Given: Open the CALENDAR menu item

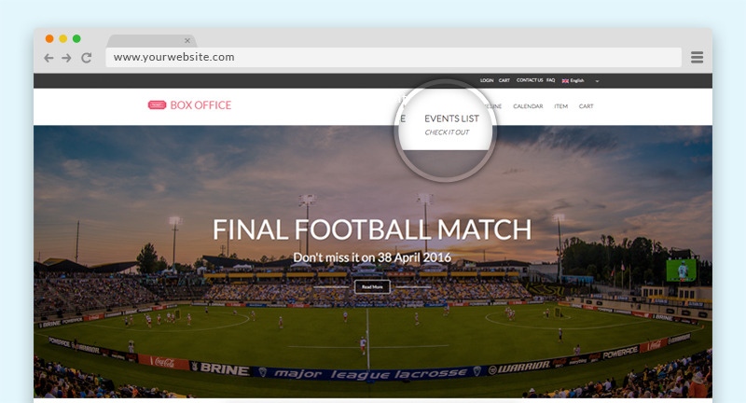Looking at the screenshot, I should coord(528,106).
